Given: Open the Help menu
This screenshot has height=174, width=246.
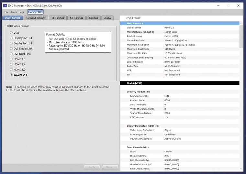Looking at the screenshot, I should [21, 12].
